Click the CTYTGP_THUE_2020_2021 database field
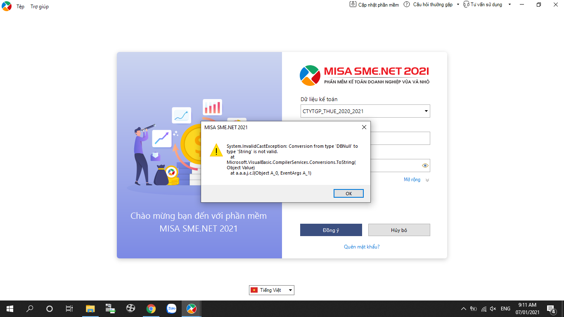Screen dimensions: 564x317 365,111
